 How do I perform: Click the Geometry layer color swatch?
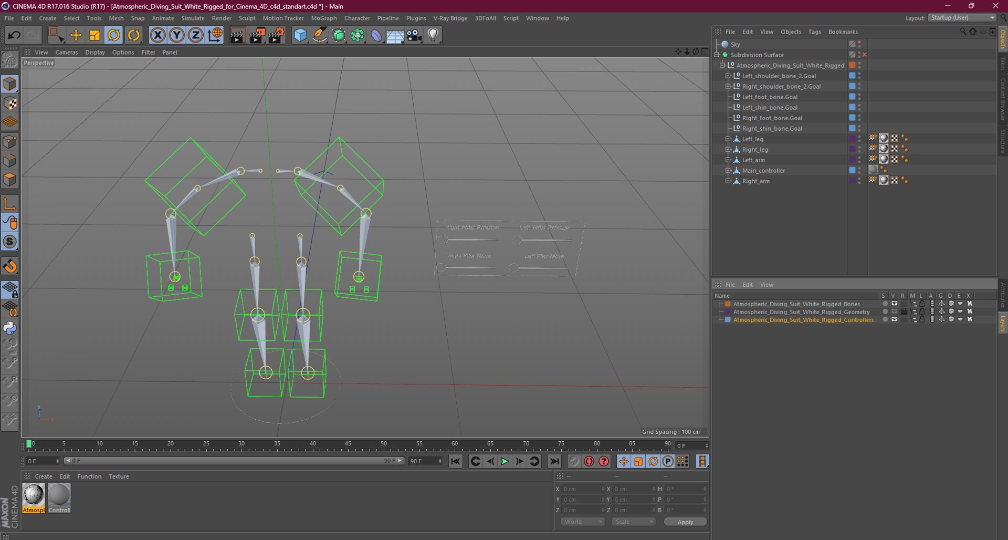pos(728,312)
